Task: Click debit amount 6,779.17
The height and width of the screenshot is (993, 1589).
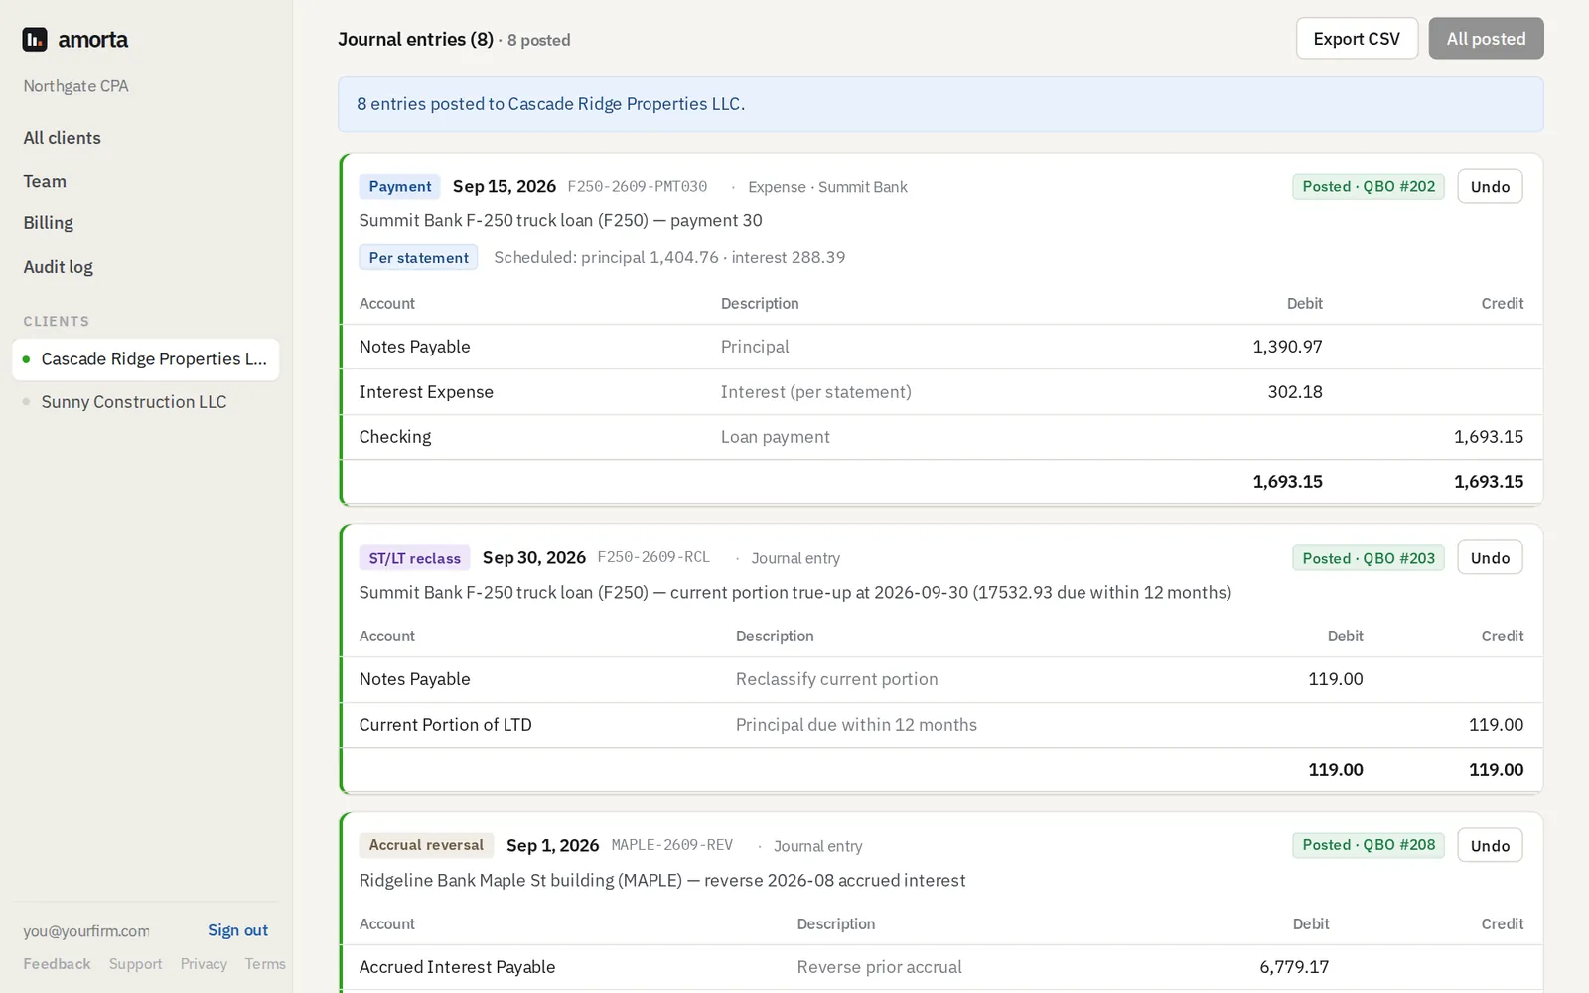Action: pos(1294,967)
